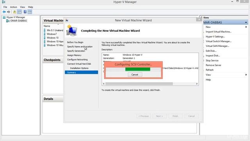
Task: Click the Show/Hide Action Pane icon
Action: [x=30, y=12]
